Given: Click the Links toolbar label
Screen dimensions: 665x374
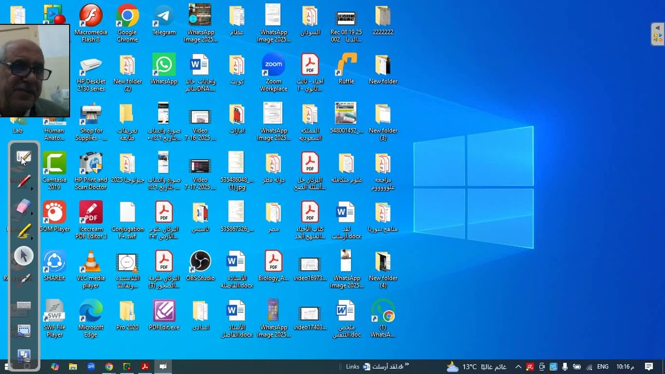Looking at the screenshot, I should point(352,367).
